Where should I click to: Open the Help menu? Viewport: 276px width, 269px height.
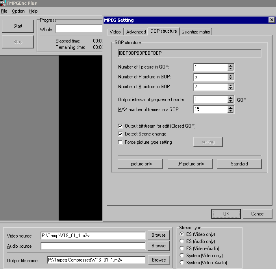(33, 11)
